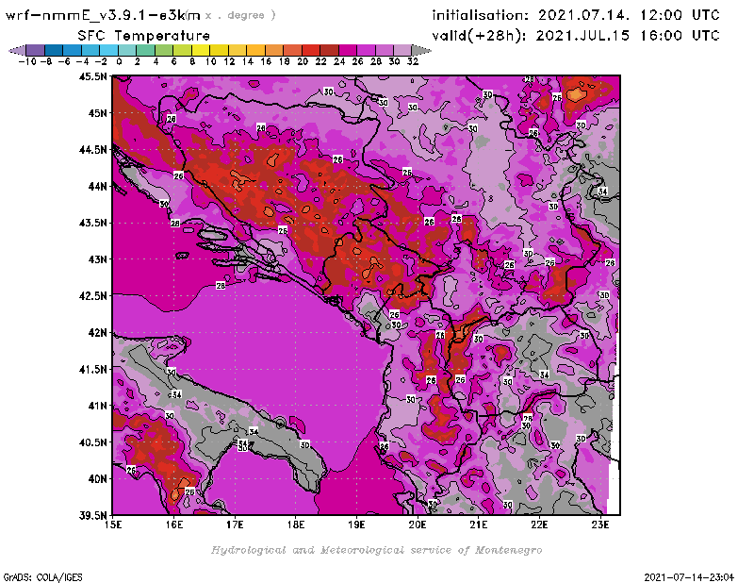Click the '15E' longitude label
754x583 pixels.
coord(113,525)
